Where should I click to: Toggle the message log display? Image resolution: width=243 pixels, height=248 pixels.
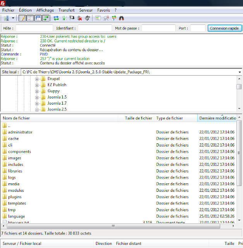click(x=22, y=18)
